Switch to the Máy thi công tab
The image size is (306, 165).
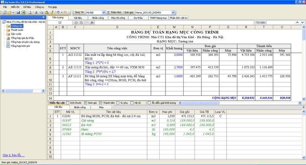(x=118, y=18)
